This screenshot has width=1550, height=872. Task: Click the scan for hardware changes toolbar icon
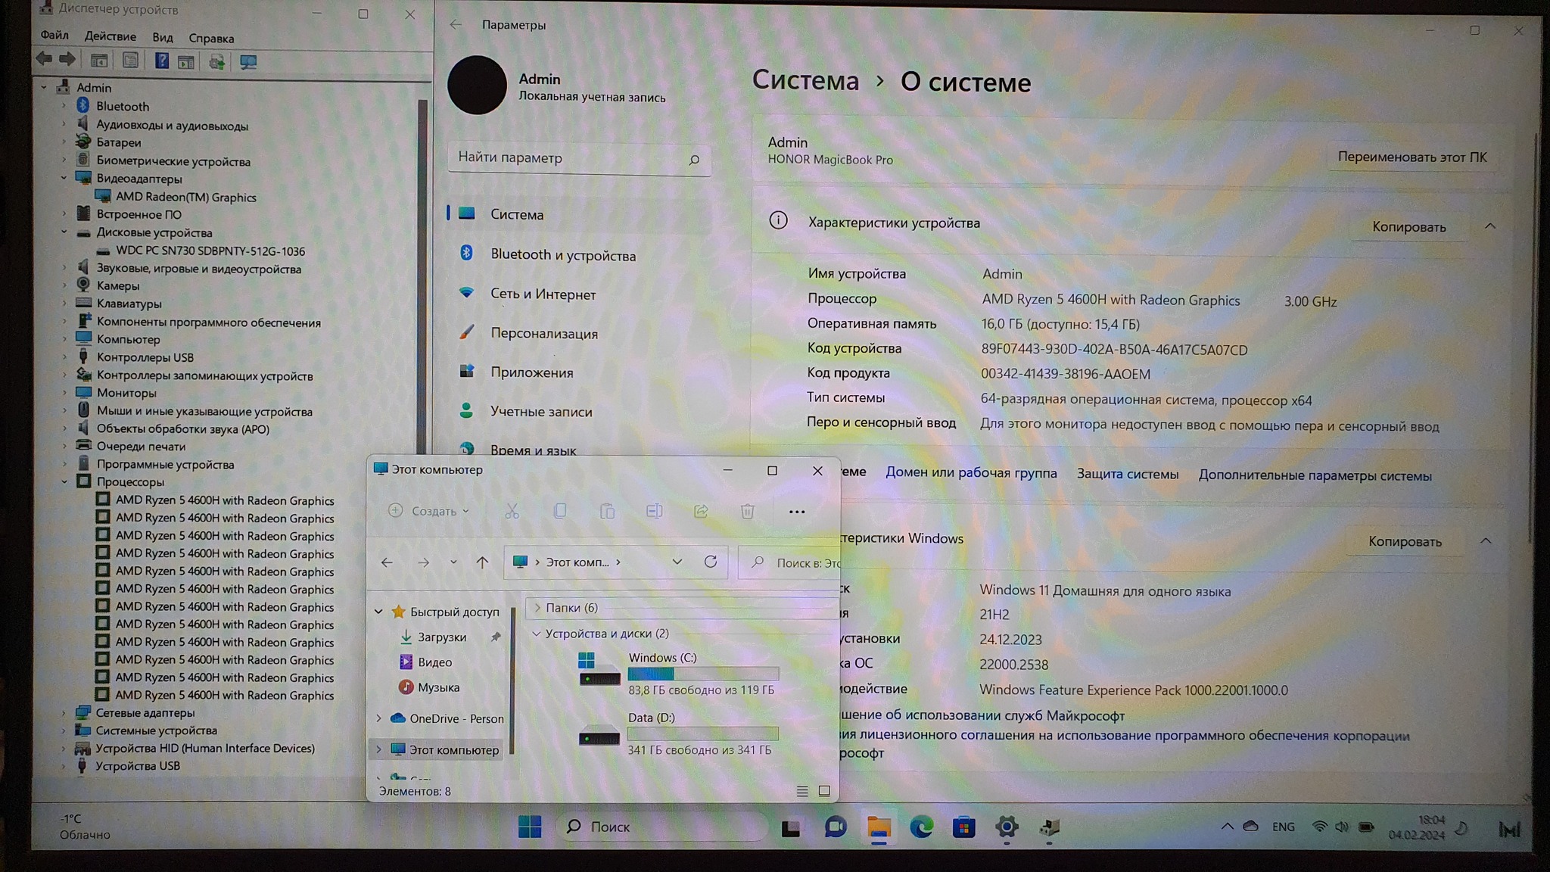(247, 62)
